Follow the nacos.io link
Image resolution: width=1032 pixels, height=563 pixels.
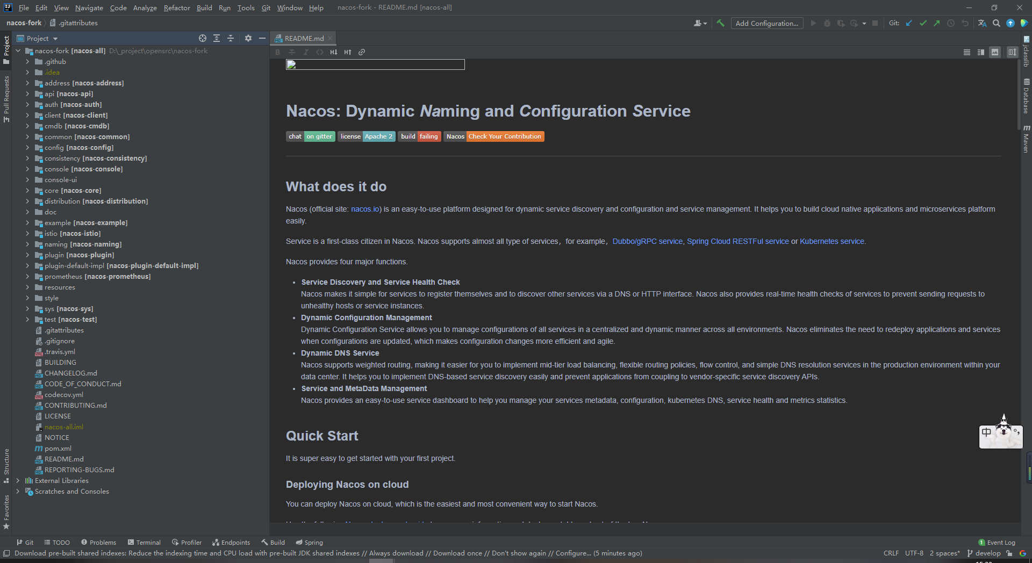tap(365, 209)
